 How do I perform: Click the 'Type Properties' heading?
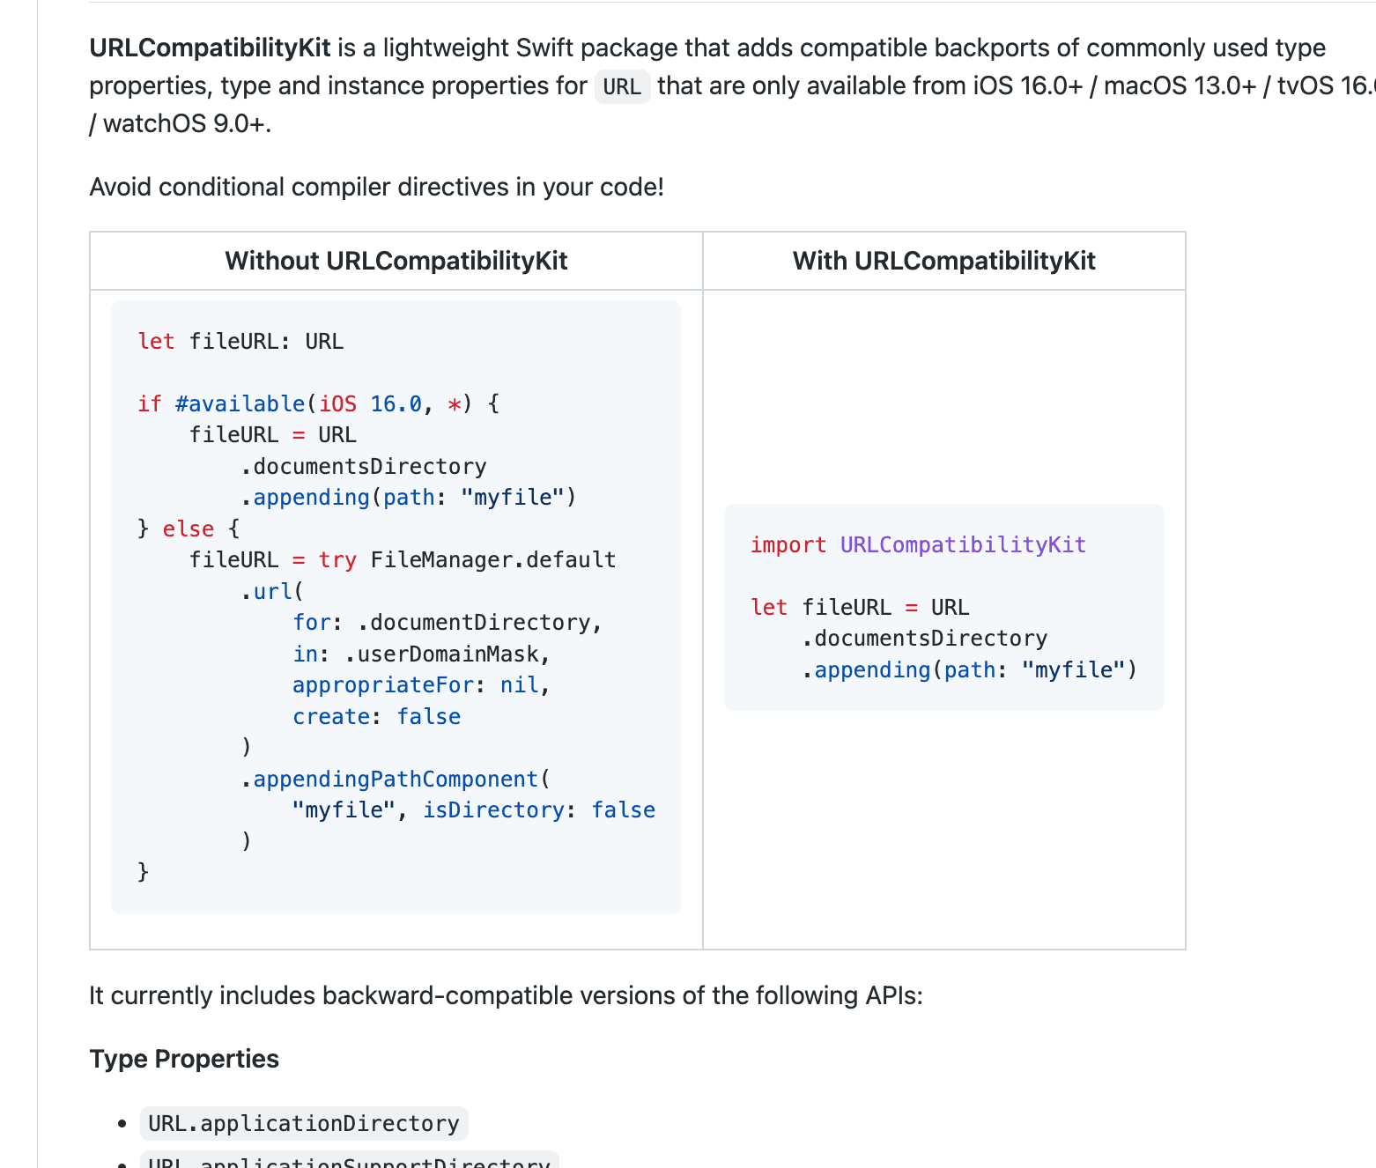[x=184, y=1059]
